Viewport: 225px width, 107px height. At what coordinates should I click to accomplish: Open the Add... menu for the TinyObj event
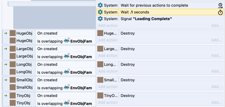point(216,103)
